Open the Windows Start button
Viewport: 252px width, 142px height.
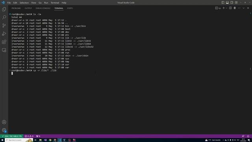coord(2,140)
